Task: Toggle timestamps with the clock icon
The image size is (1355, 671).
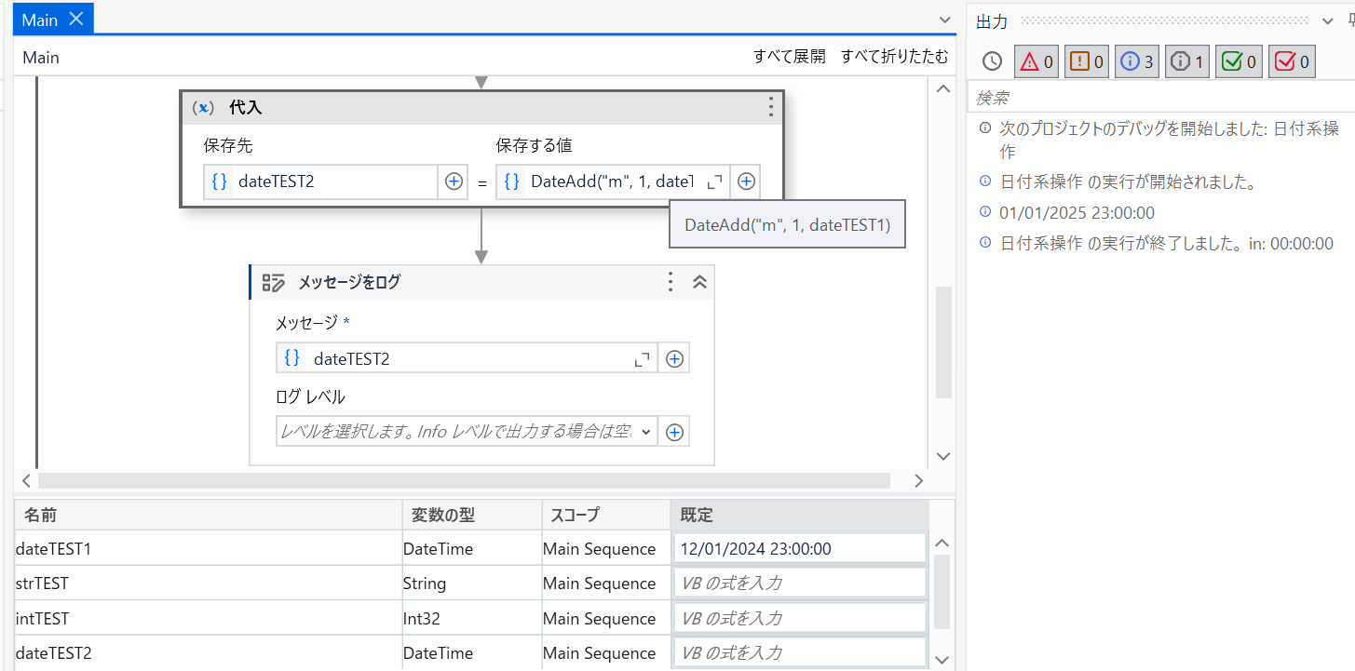Action: [992, 61]
